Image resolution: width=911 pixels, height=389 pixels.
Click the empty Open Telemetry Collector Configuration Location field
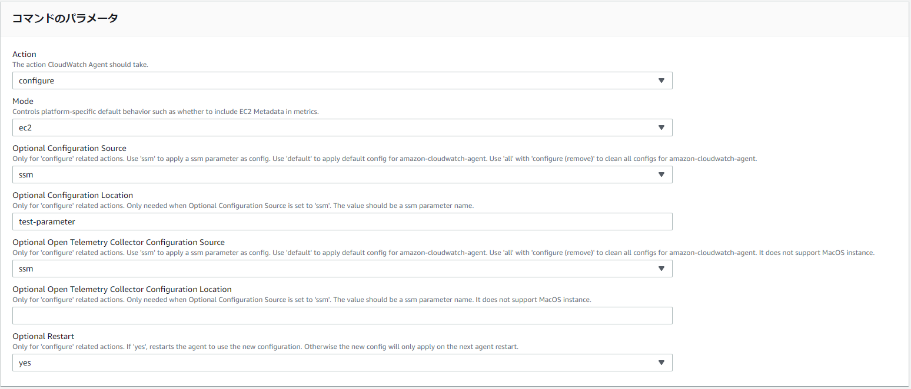(x=342, y=316)
